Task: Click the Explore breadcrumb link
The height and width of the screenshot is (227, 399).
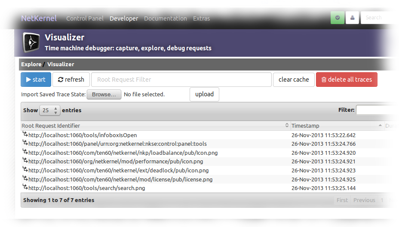Action: tap(31, 64)
